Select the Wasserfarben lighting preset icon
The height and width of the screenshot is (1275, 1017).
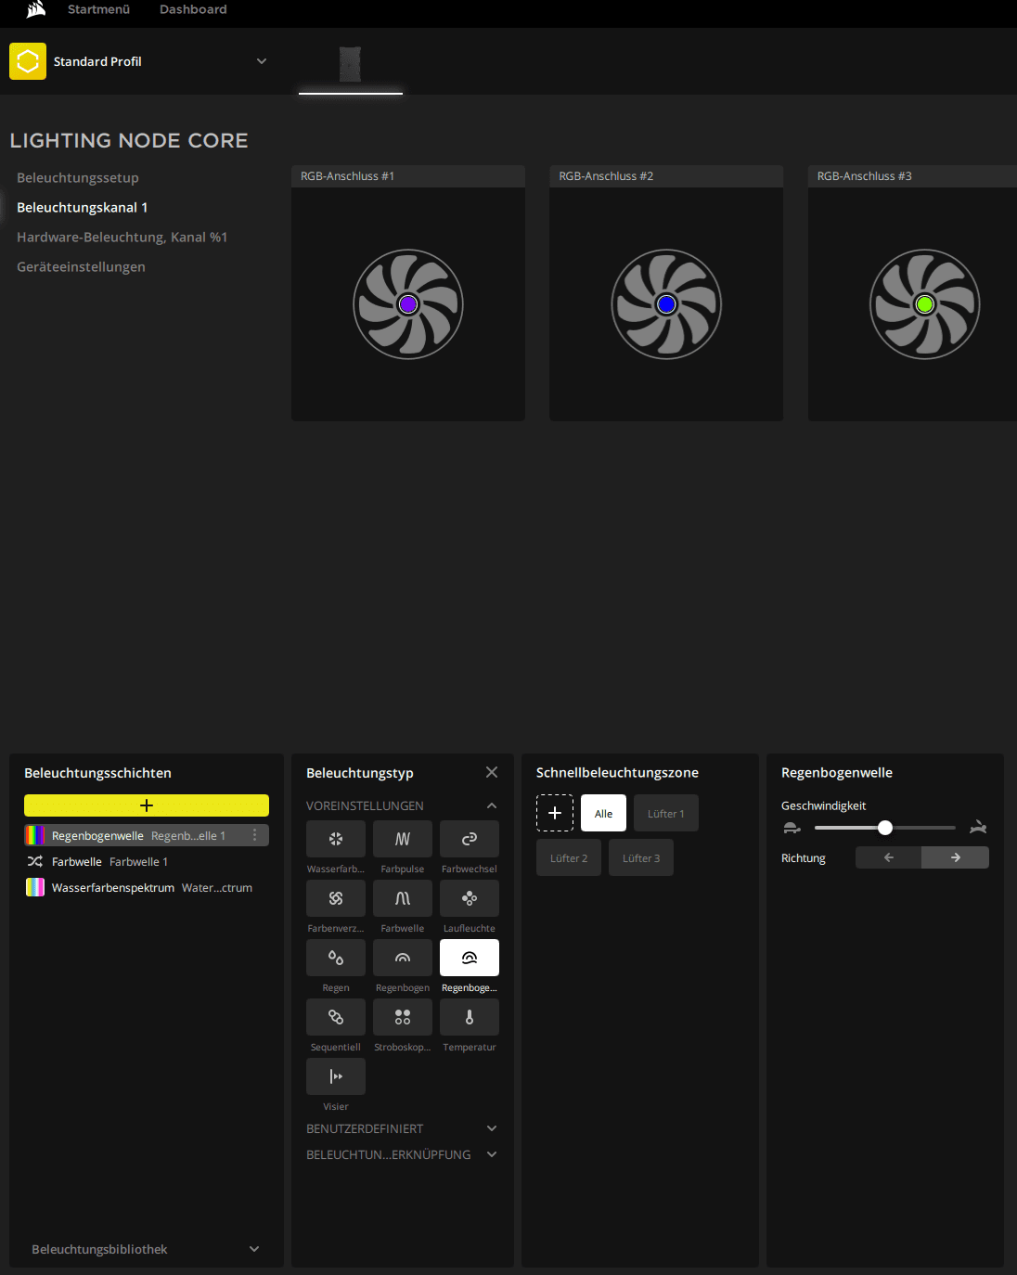click(x=336, y=839)
